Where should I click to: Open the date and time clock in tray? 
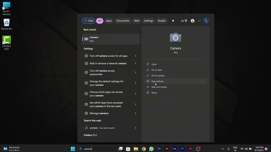pos(259,149)
